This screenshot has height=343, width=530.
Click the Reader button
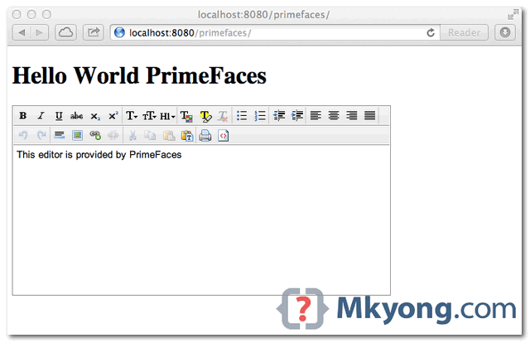(x=464, y=33)
